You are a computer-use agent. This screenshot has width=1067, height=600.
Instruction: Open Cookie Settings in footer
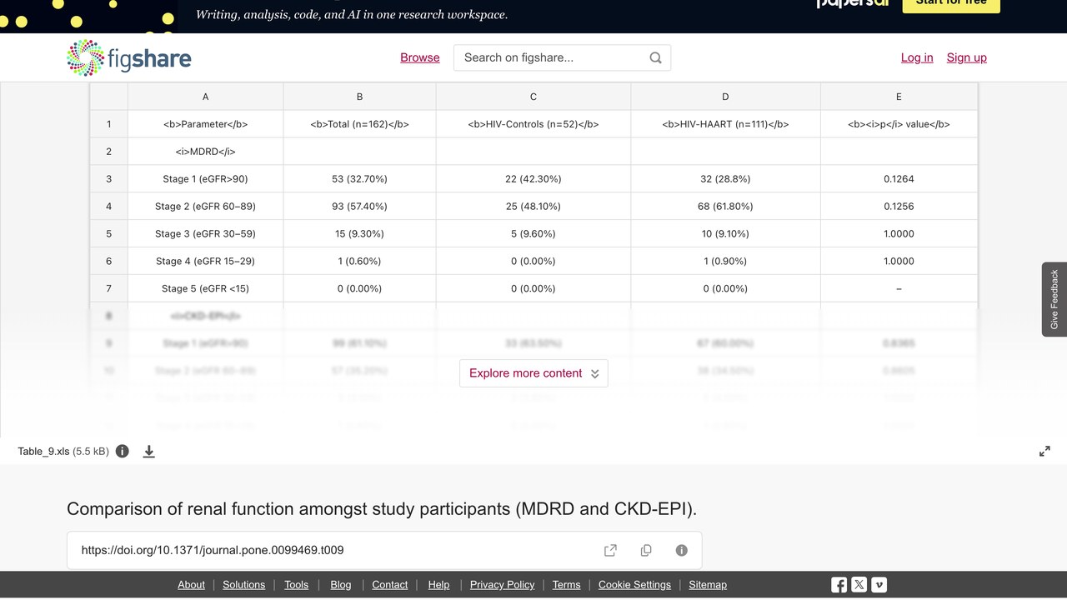pos(634,585)
